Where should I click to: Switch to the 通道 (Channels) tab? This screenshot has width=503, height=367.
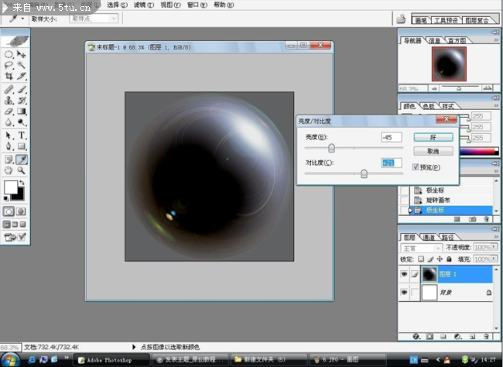pos(428,237)
